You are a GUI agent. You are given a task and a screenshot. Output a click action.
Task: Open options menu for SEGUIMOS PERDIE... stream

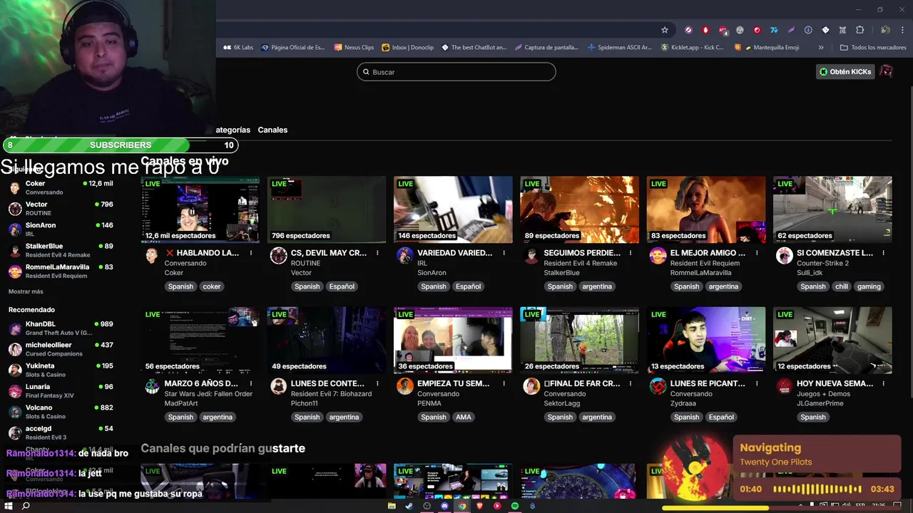[631, 253]
